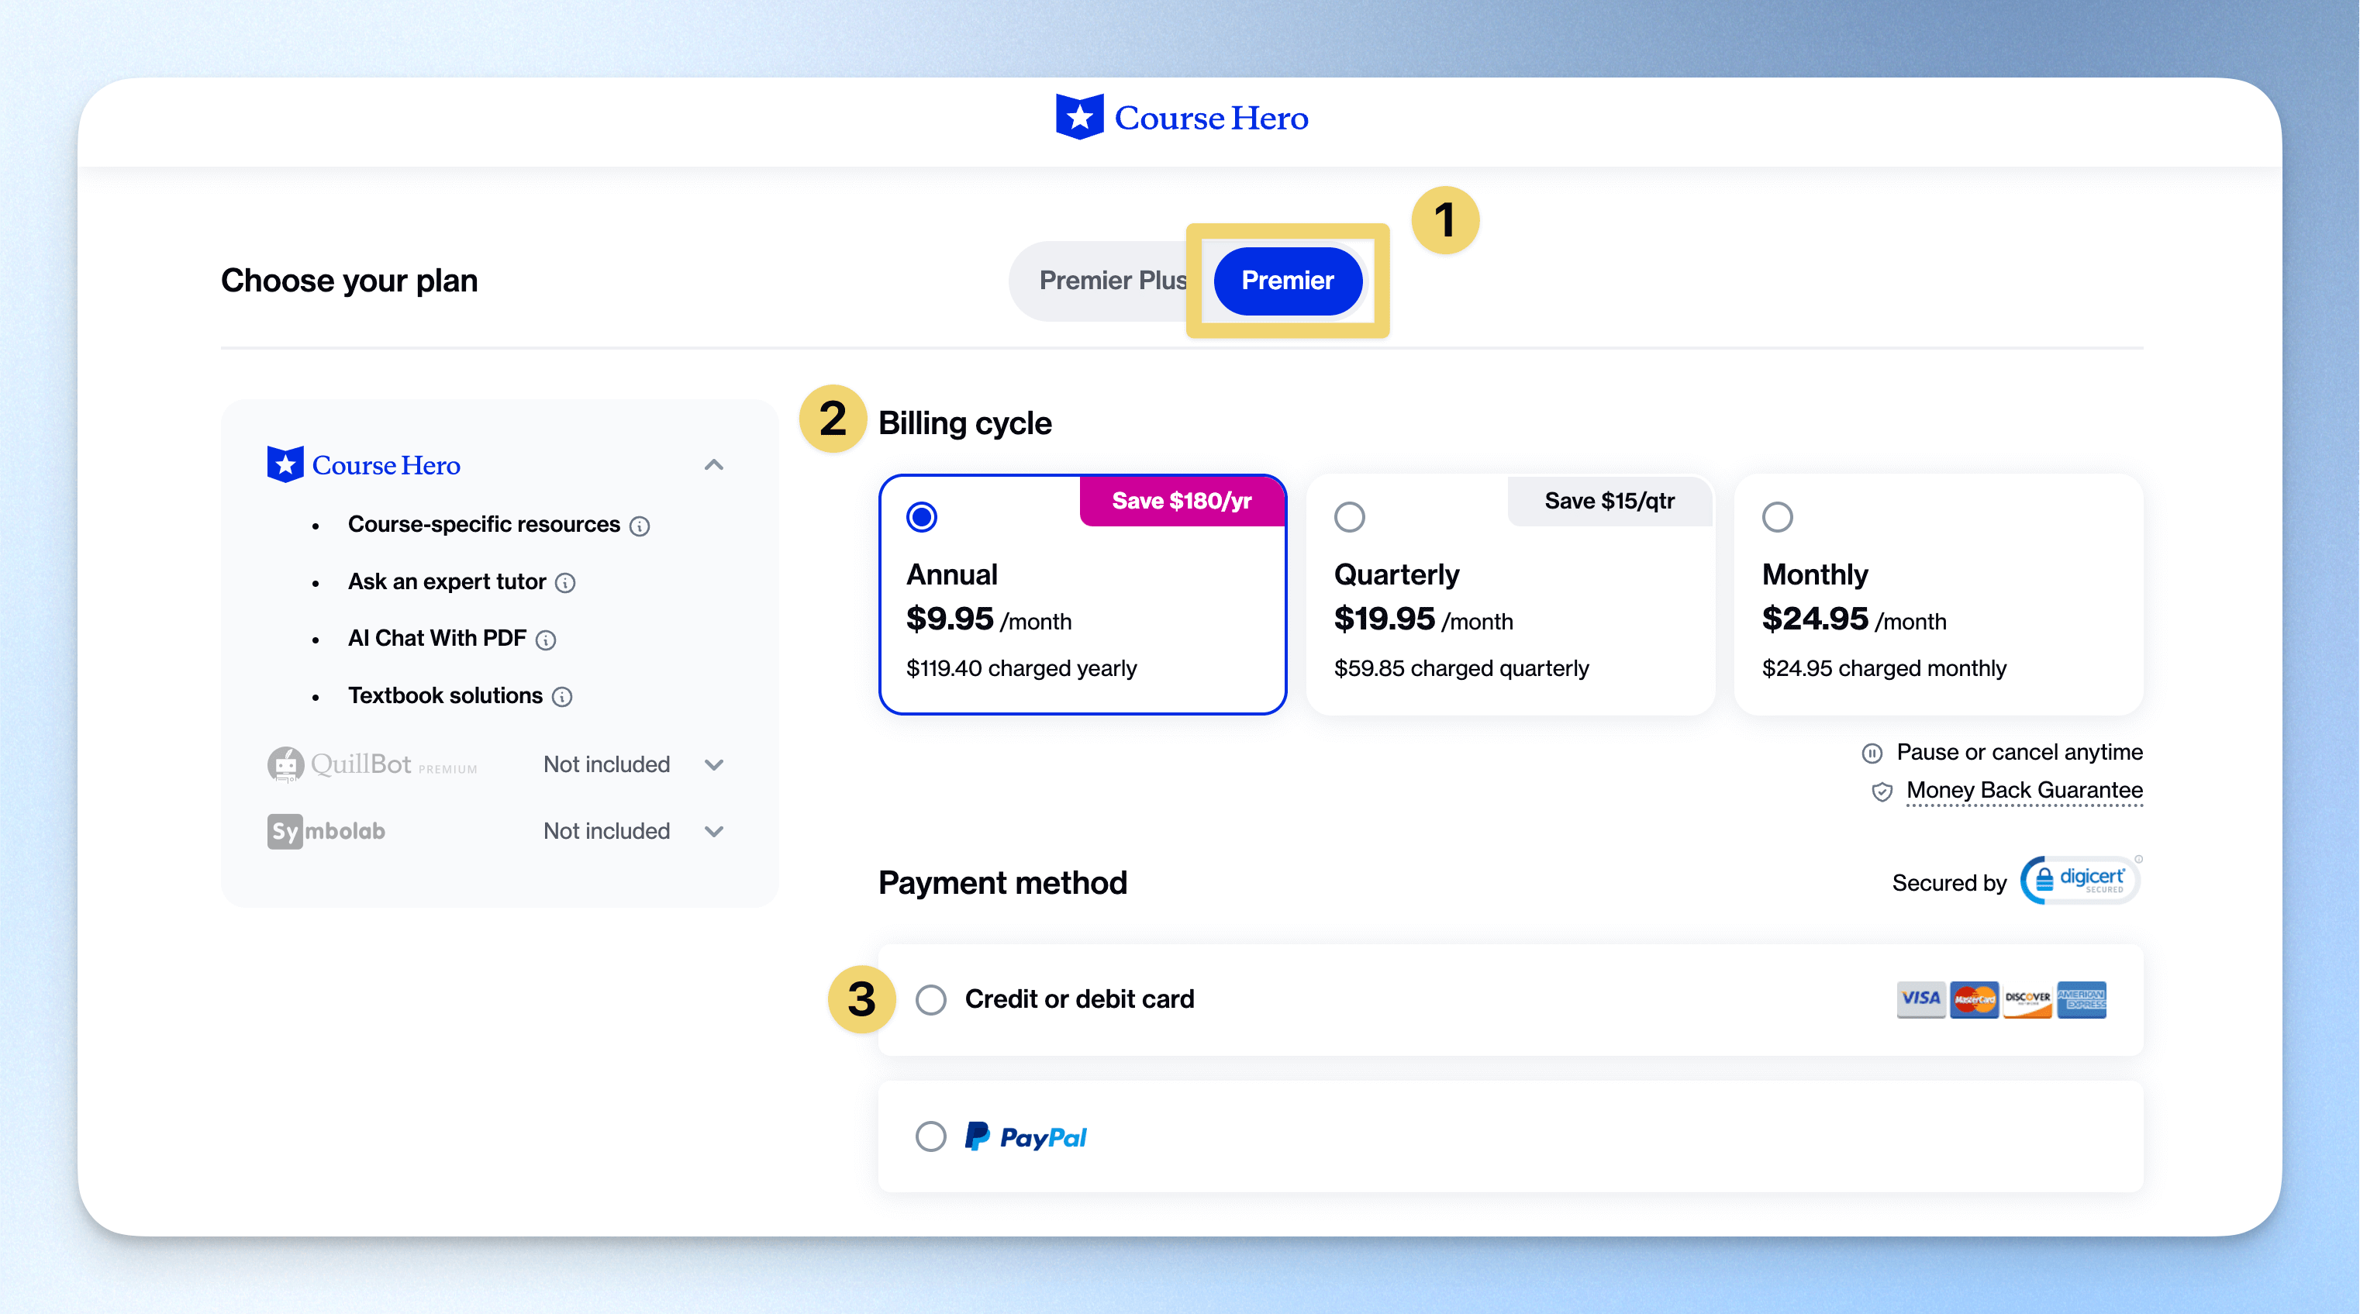Choose Credit or debit card radio button
The height and width of the screenshot is (1314, 2360).
[x=931, y=1000]
